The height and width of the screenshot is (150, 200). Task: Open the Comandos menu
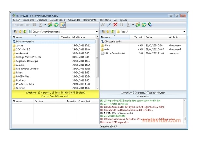74,20
